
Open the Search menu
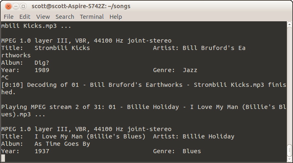[65, 17]
